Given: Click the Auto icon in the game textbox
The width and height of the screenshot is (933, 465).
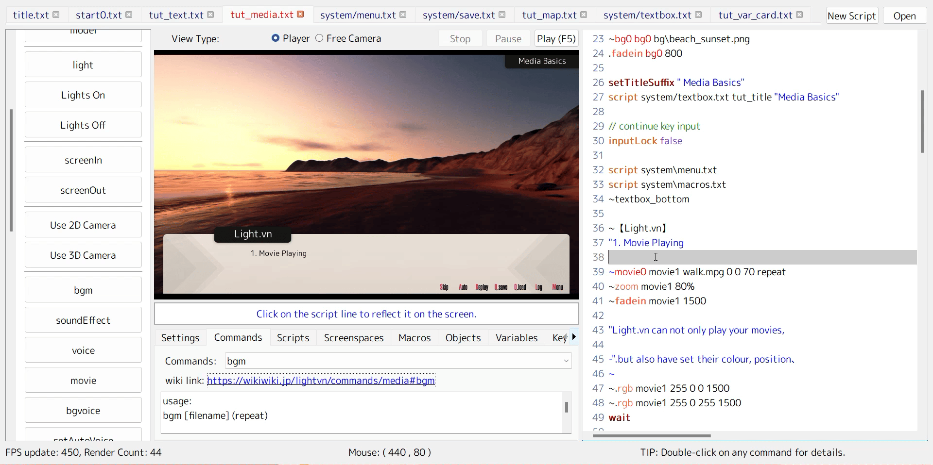Looking at the screenshot, I should (463, 287).
